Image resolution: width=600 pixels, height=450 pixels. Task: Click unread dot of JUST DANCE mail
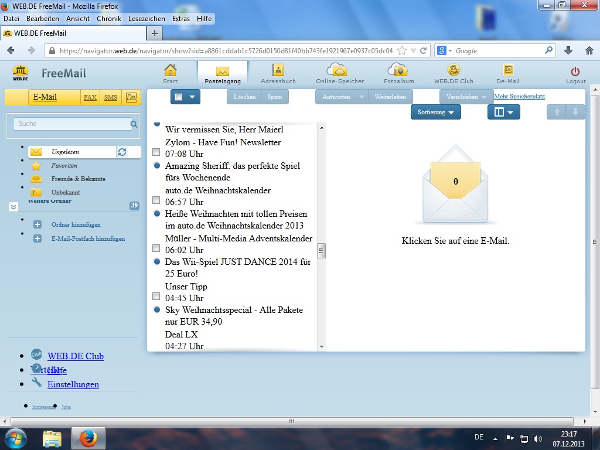[x=157, y=262]
